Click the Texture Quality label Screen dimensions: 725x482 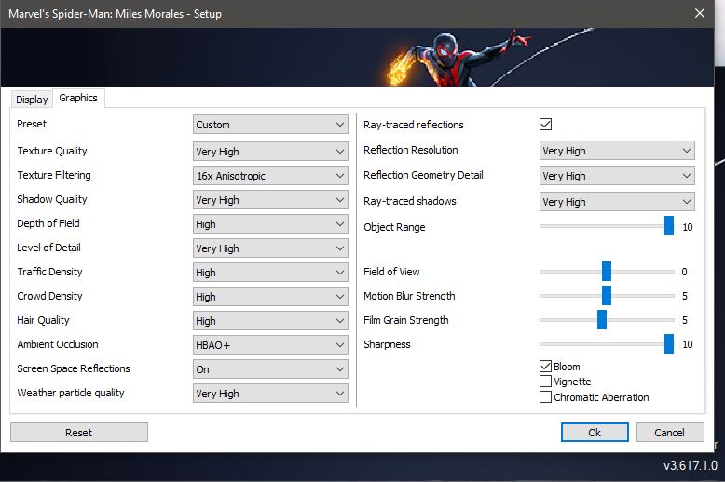tap(52, 151)
